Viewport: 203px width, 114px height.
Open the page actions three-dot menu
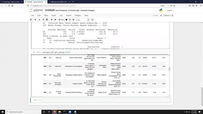(x=168, y=6)
